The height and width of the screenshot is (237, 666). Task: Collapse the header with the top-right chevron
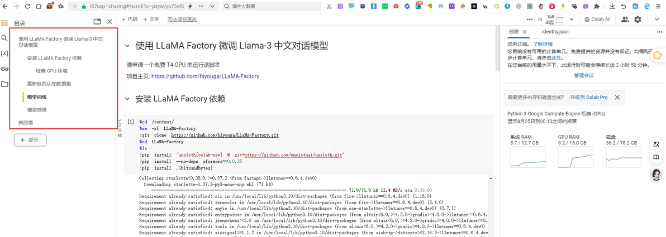pyautogui.click(x=656, y=20)
